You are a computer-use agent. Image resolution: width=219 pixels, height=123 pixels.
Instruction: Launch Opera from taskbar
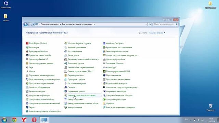[x=34, y=120]
